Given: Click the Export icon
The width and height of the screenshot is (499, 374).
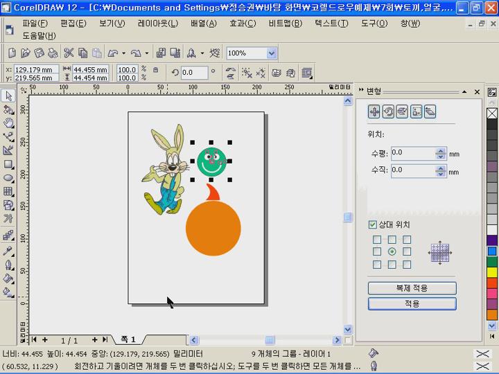Looking at the screenshot, I should [x=175, y=53].
